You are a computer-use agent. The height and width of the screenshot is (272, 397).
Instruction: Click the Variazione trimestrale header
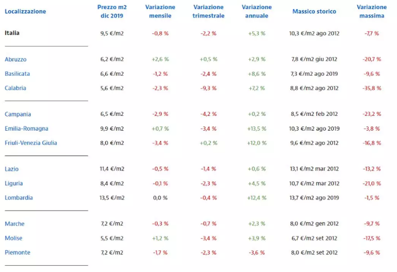208,11
